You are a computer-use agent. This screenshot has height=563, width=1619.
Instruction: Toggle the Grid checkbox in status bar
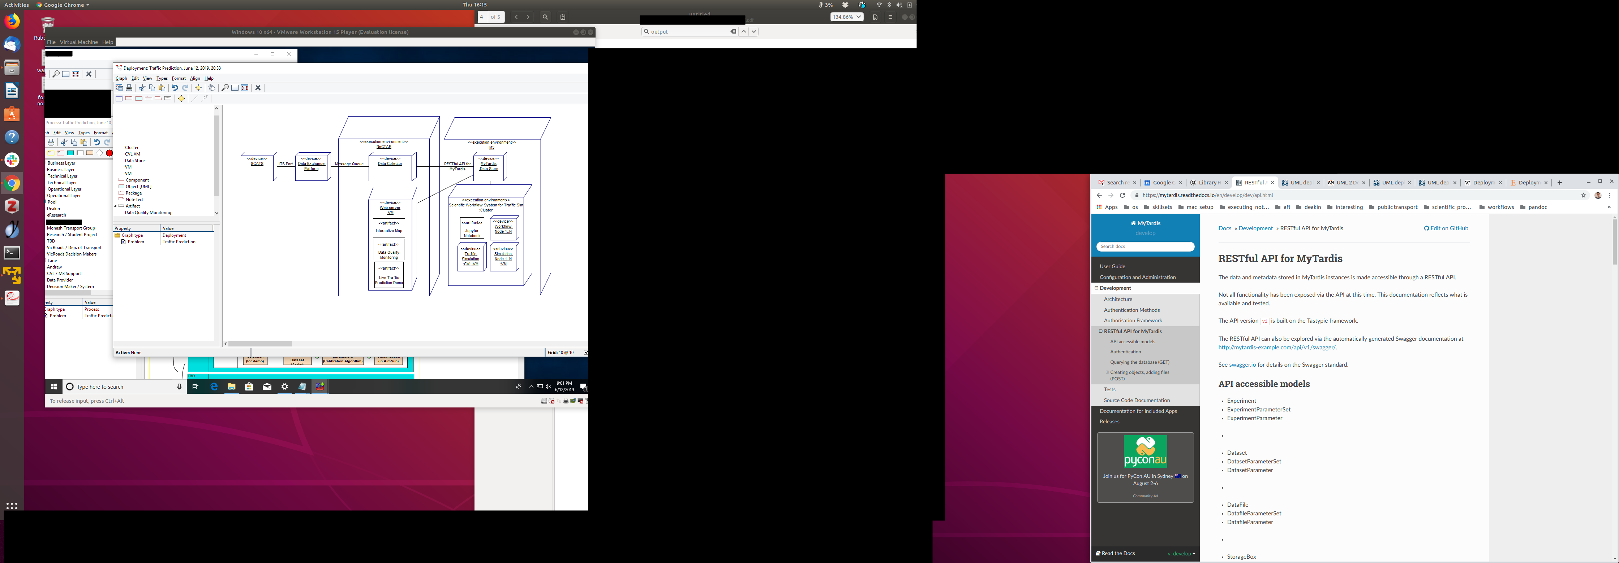click(x=586, y=353)
